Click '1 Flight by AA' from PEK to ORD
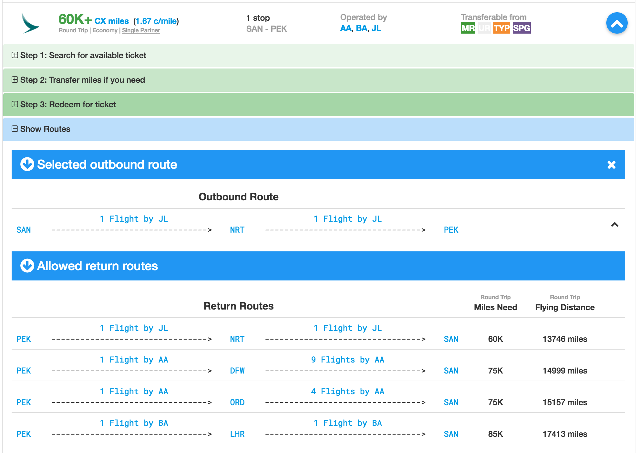This screenshot has height=453, width=638. (x=134, y=391)
